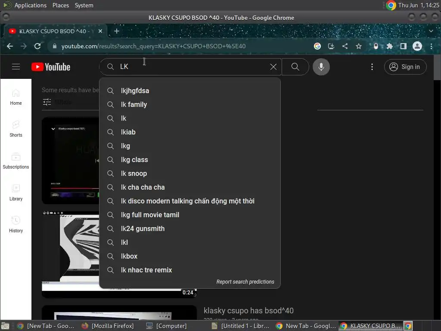The image size is (441, 331).
Task: Select suggestion "lk cha cha cha"
Action: (x=190, y=187)
